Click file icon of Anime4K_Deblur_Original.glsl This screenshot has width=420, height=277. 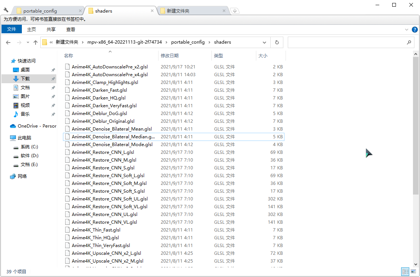coord(67,121)
